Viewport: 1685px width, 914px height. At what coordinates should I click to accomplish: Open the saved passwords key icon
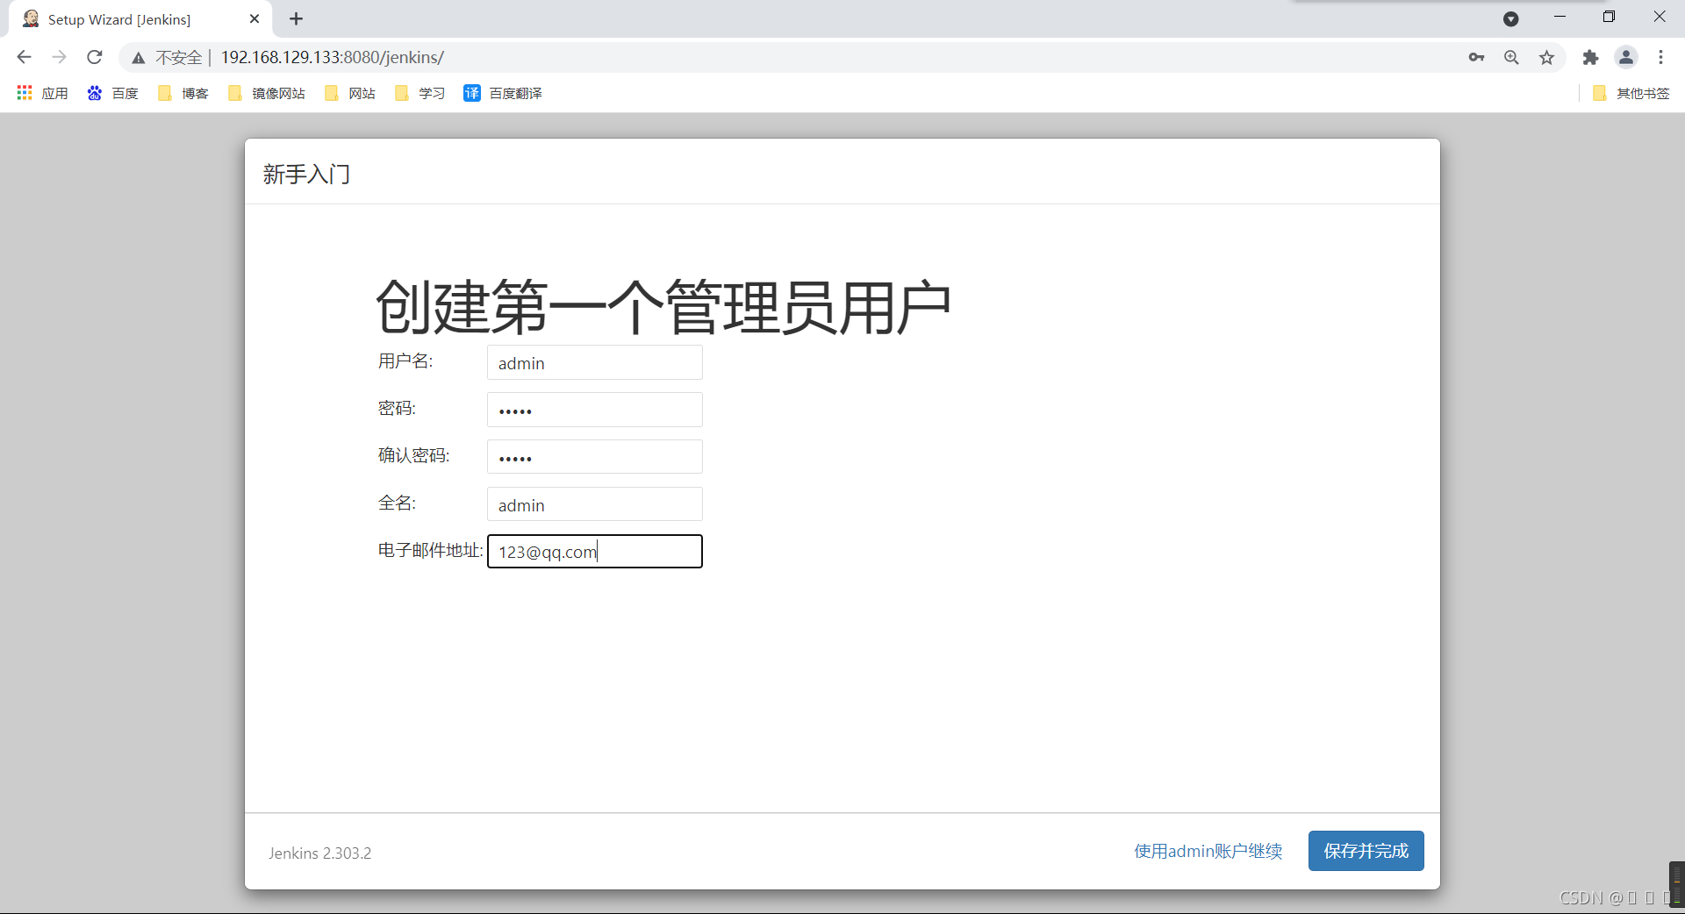point(1477,57)
